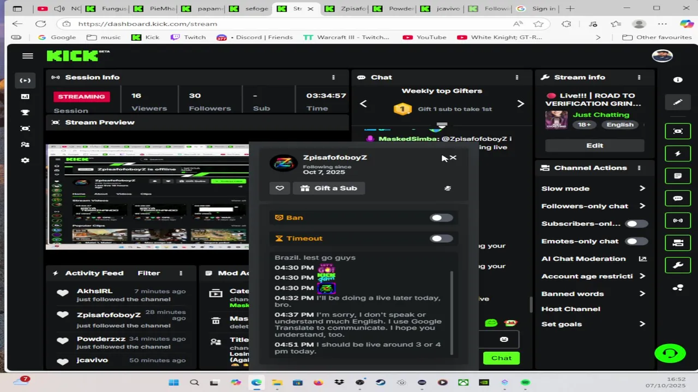Select the pencil edit icon in right toolbar
This screenshot has width=698, height=392.
coord(678,102)
